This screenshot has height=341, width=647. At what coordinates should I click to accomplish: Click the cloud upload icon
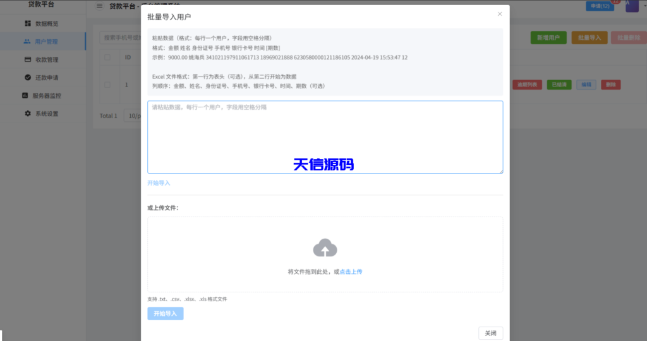[325, 248]
